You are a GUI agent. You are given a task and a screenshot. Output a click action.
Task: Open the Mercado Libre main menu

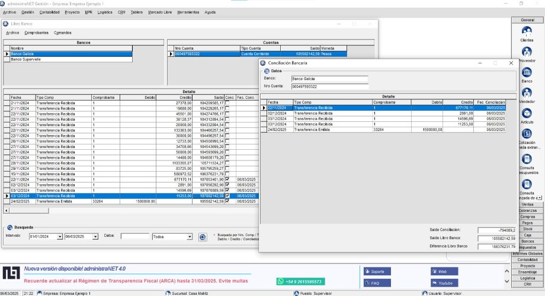click(160, 12)
